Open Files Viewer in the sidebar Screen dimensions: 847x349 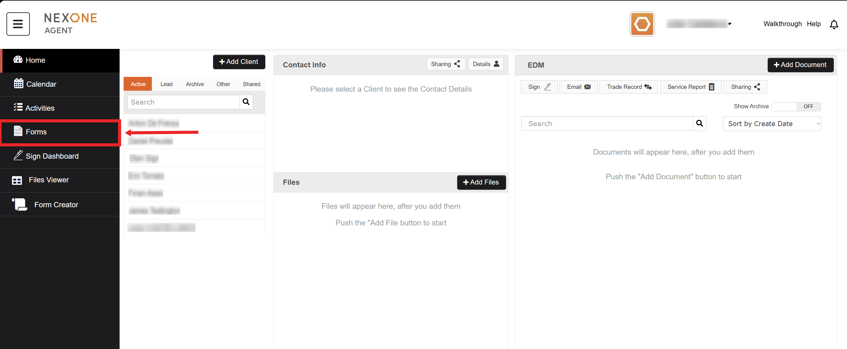(49, 180)
